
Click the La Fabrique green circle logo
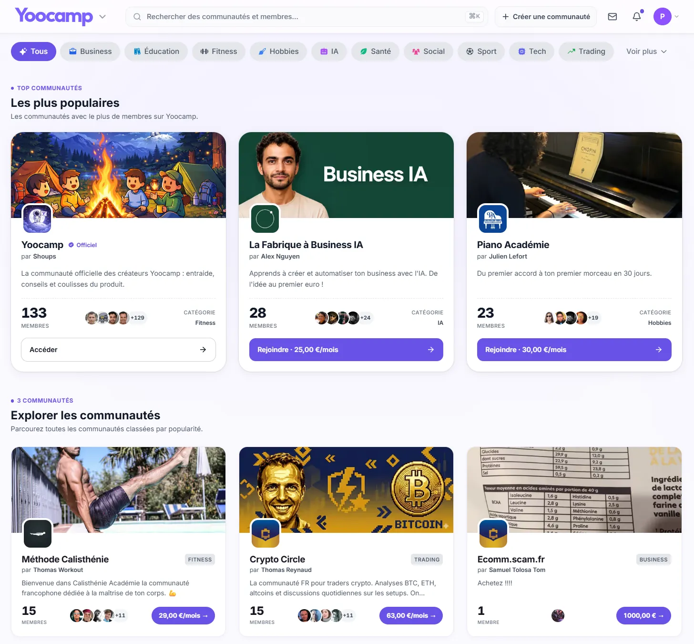pos(265,218)
